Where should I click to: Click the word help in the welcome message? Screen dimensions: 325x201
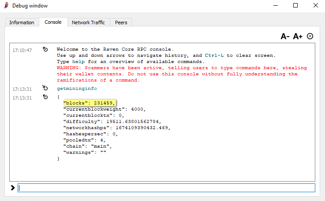[78, 62]
